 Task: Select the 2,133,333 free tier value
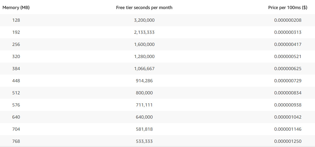click(144, 32)
